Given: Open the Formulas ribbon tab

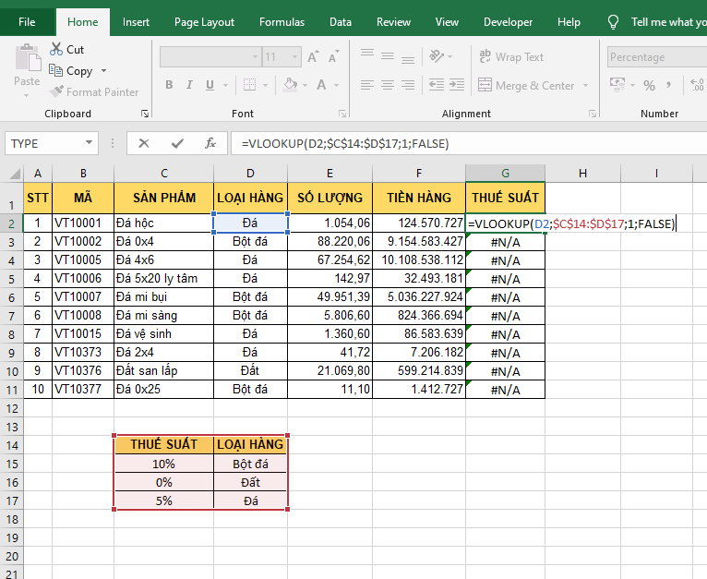Looking at the screenshot, I should (x=282, y=22).
